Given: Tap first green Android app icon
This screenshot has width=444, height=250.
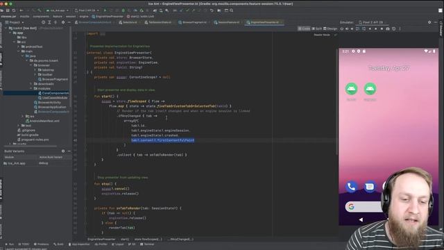Looking at the screenshot, I should tap(351, 89).
